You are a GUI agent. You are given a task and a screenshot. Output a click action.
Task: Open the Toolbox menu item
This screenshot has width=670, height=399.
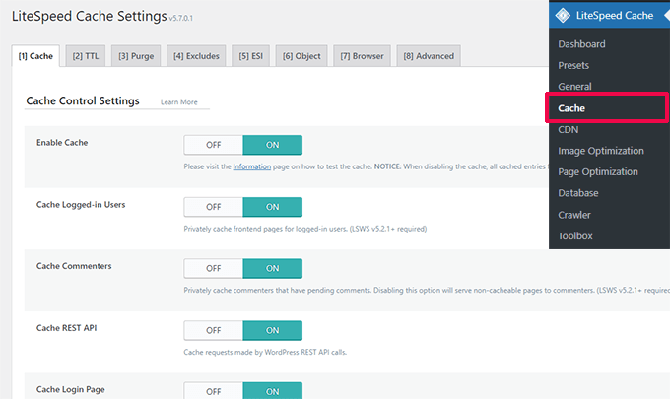(x=575, y=235)
